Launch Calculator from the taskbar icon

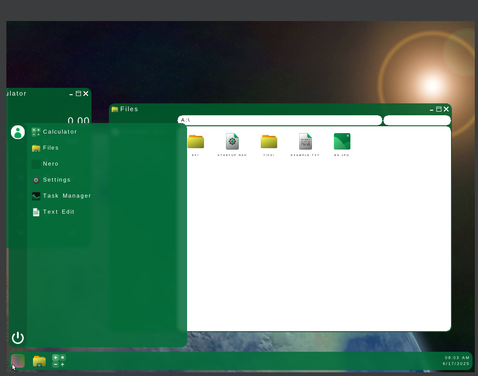tap(59, 361)
